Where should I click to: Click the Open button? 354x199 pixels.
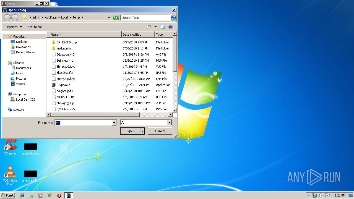(x=131, y=131)
